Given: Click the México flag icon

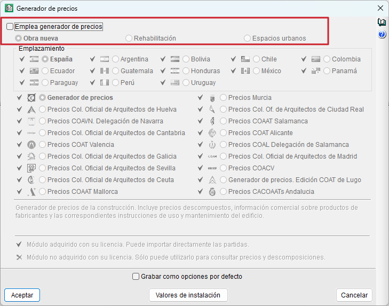Looking at the screenshot, I should point(245,71).
